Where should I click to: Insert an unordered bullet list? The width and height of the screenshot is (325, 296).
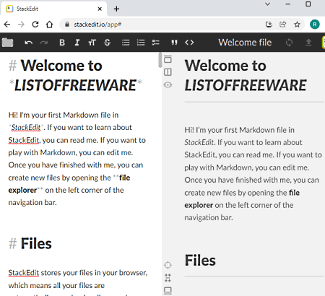[126, 43]
